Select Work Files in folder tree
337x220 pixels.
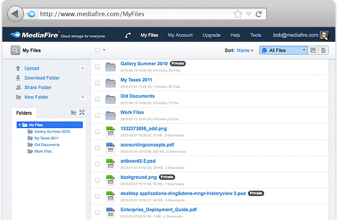(43, 151)
